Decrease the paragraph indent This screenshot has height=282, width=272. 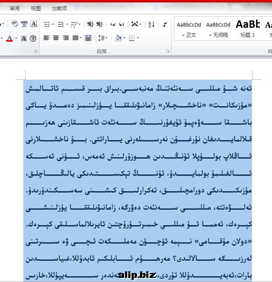click(89, 25)
